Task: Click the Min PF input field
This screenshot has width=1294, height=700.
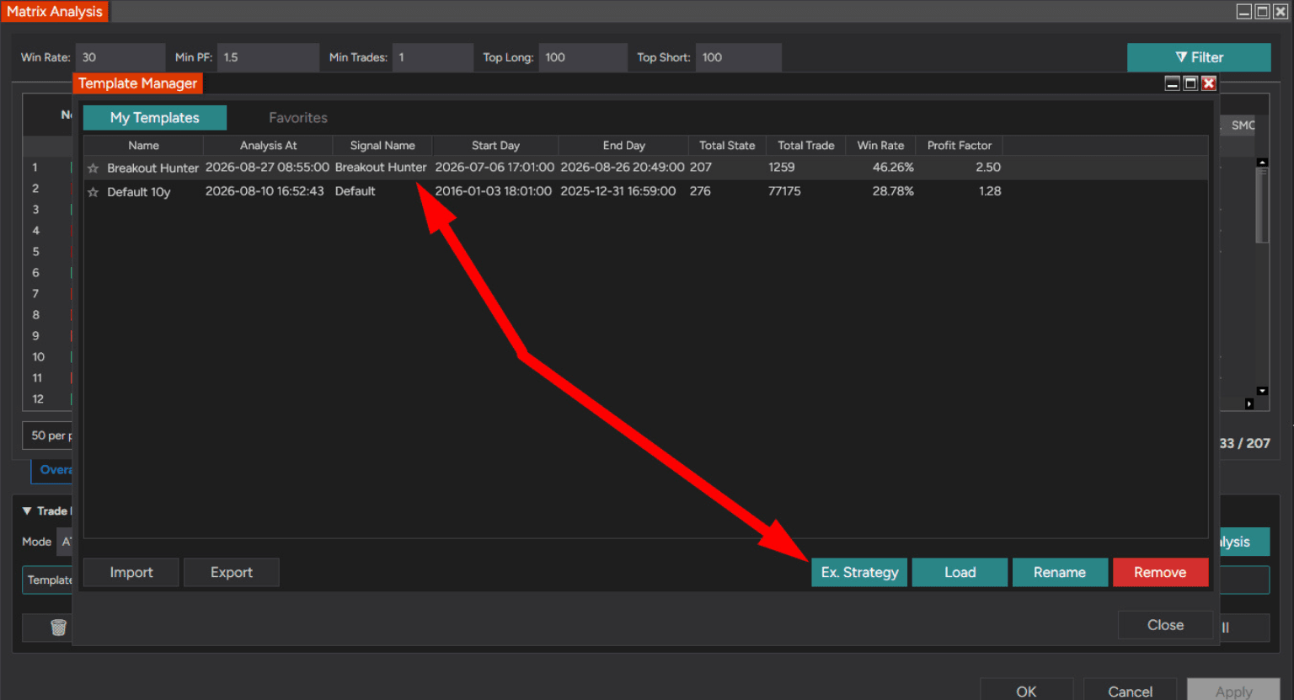Action: click(x=268, y=57)
